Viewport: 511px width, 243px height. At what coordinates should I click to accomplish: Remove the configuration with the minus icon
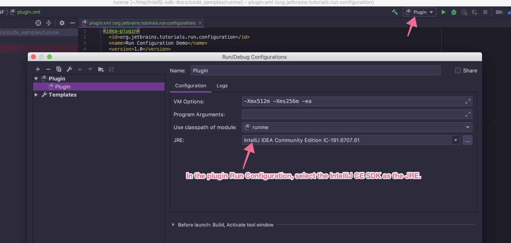coord(48,69)
